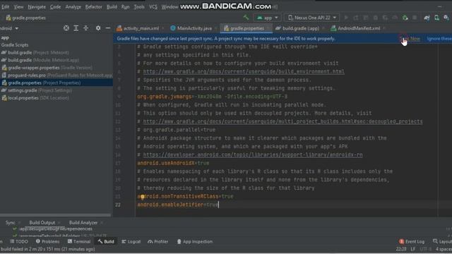Select gradle-wrapper.properties file
Viewport: 452px width, 254px height.
click(47, 68)
